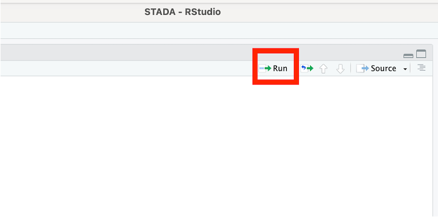Click the blue curved re-run arrow
The width and height of the screenshot is (438, 217).
point(303,67)
